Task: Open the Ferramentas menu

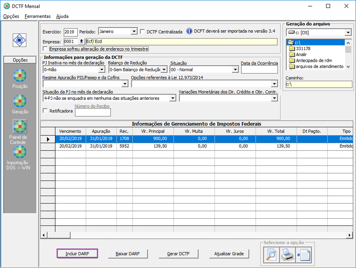Action: click(38, 16)
